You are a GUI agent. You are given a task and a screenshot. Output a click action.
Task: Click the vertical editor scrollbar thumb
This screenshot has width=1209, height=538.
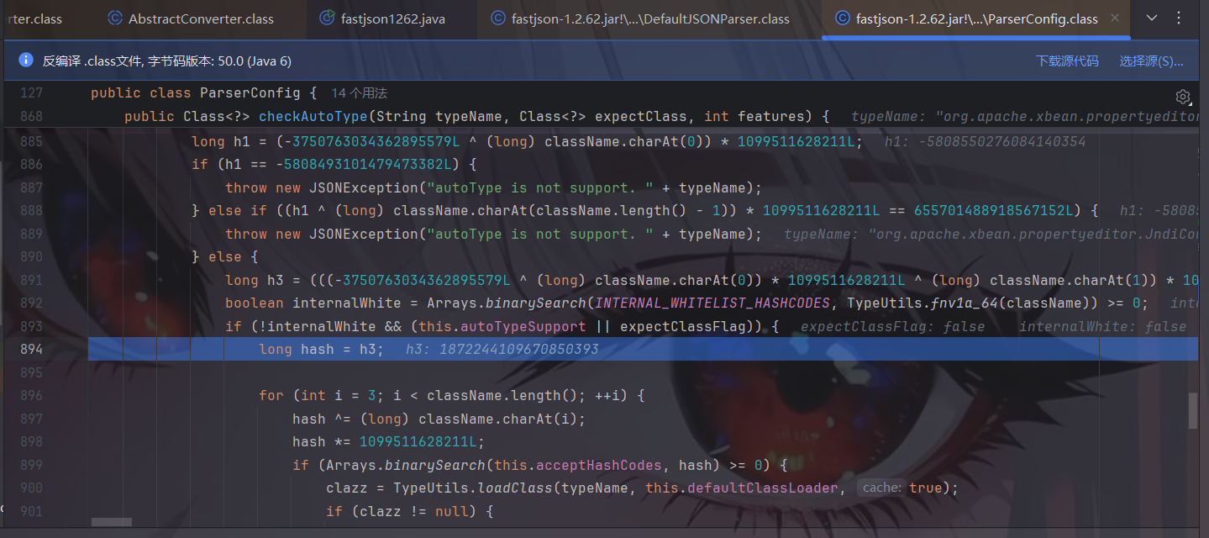[x=1193, y=411]
